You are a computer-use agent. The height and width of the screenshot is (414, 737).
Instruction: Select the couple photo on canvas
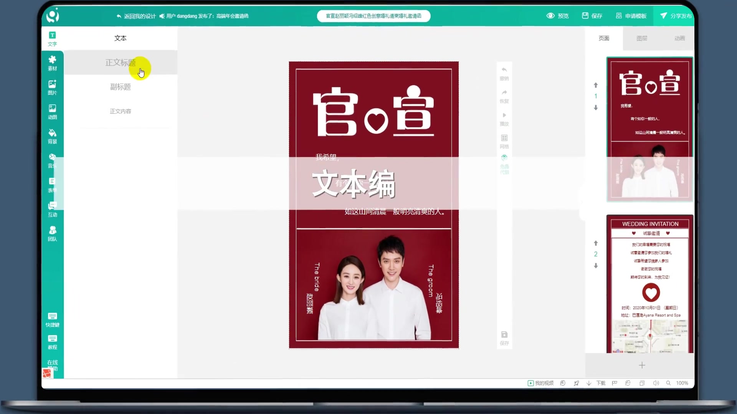click(373, 285)
